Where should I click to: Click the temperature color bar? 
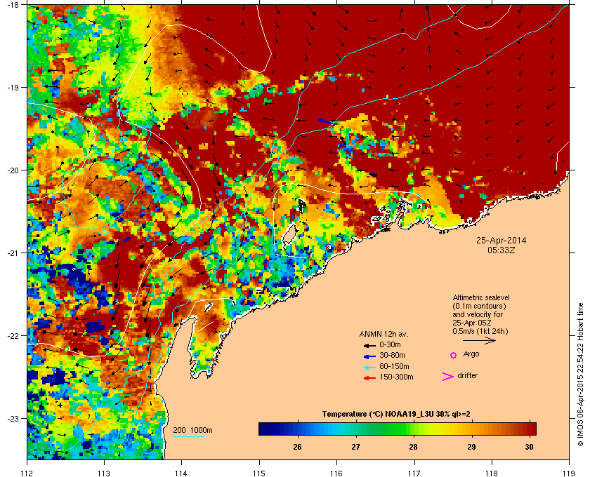398,429
